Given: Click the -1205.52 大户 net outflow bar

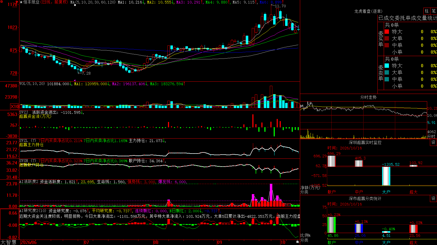Looking at the screenshot, I should (386, 176).
